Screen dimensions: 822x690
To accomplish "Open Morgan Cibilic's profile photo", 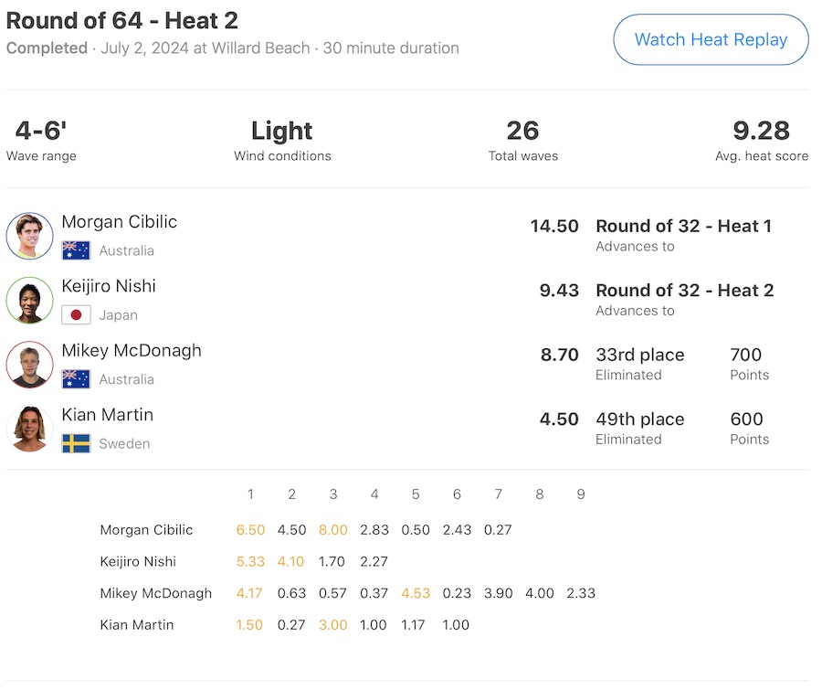I will tap(30, 236).
